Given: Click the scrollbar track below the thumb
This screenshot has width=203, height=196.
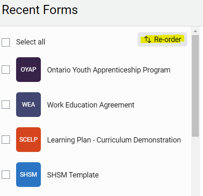Looking at the screenshot, I should click(195, 166).
